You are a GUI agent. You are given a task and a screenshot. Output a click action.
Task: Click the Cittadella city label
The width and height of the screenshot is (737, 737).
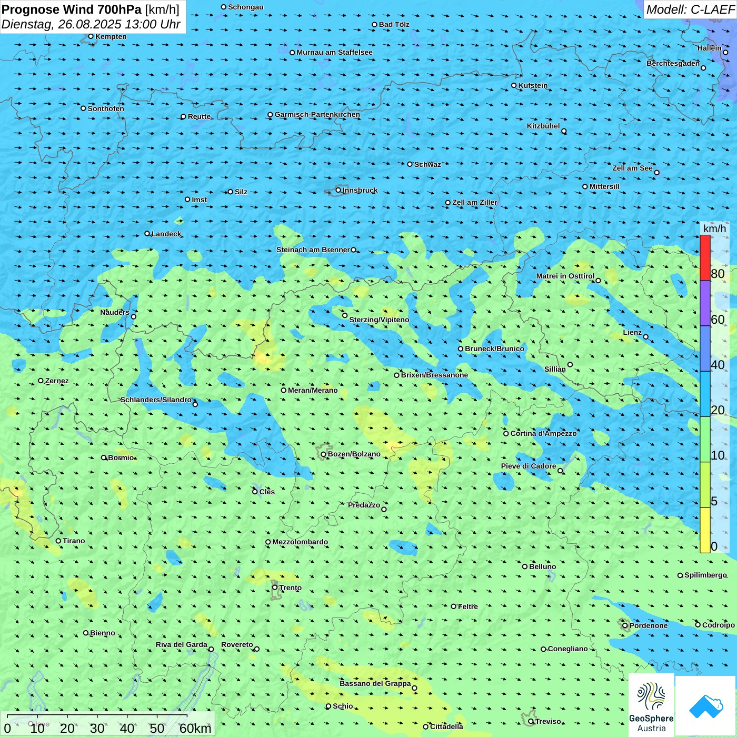click(447, 726)
